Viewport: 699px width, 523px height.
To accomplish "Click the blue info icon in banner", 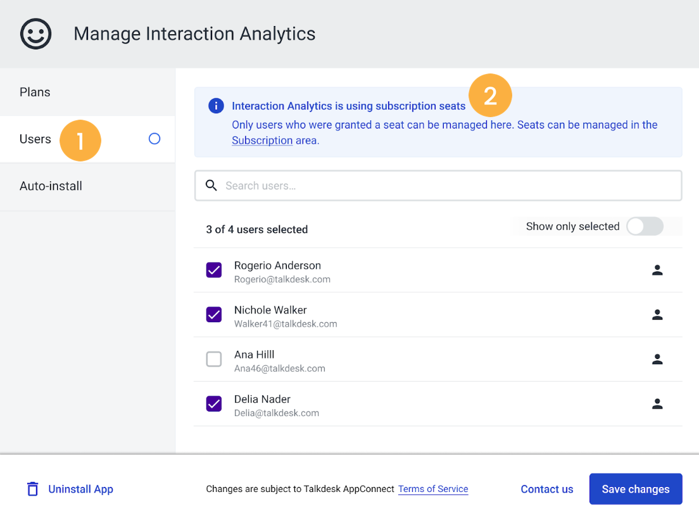I will pos(216,106).
